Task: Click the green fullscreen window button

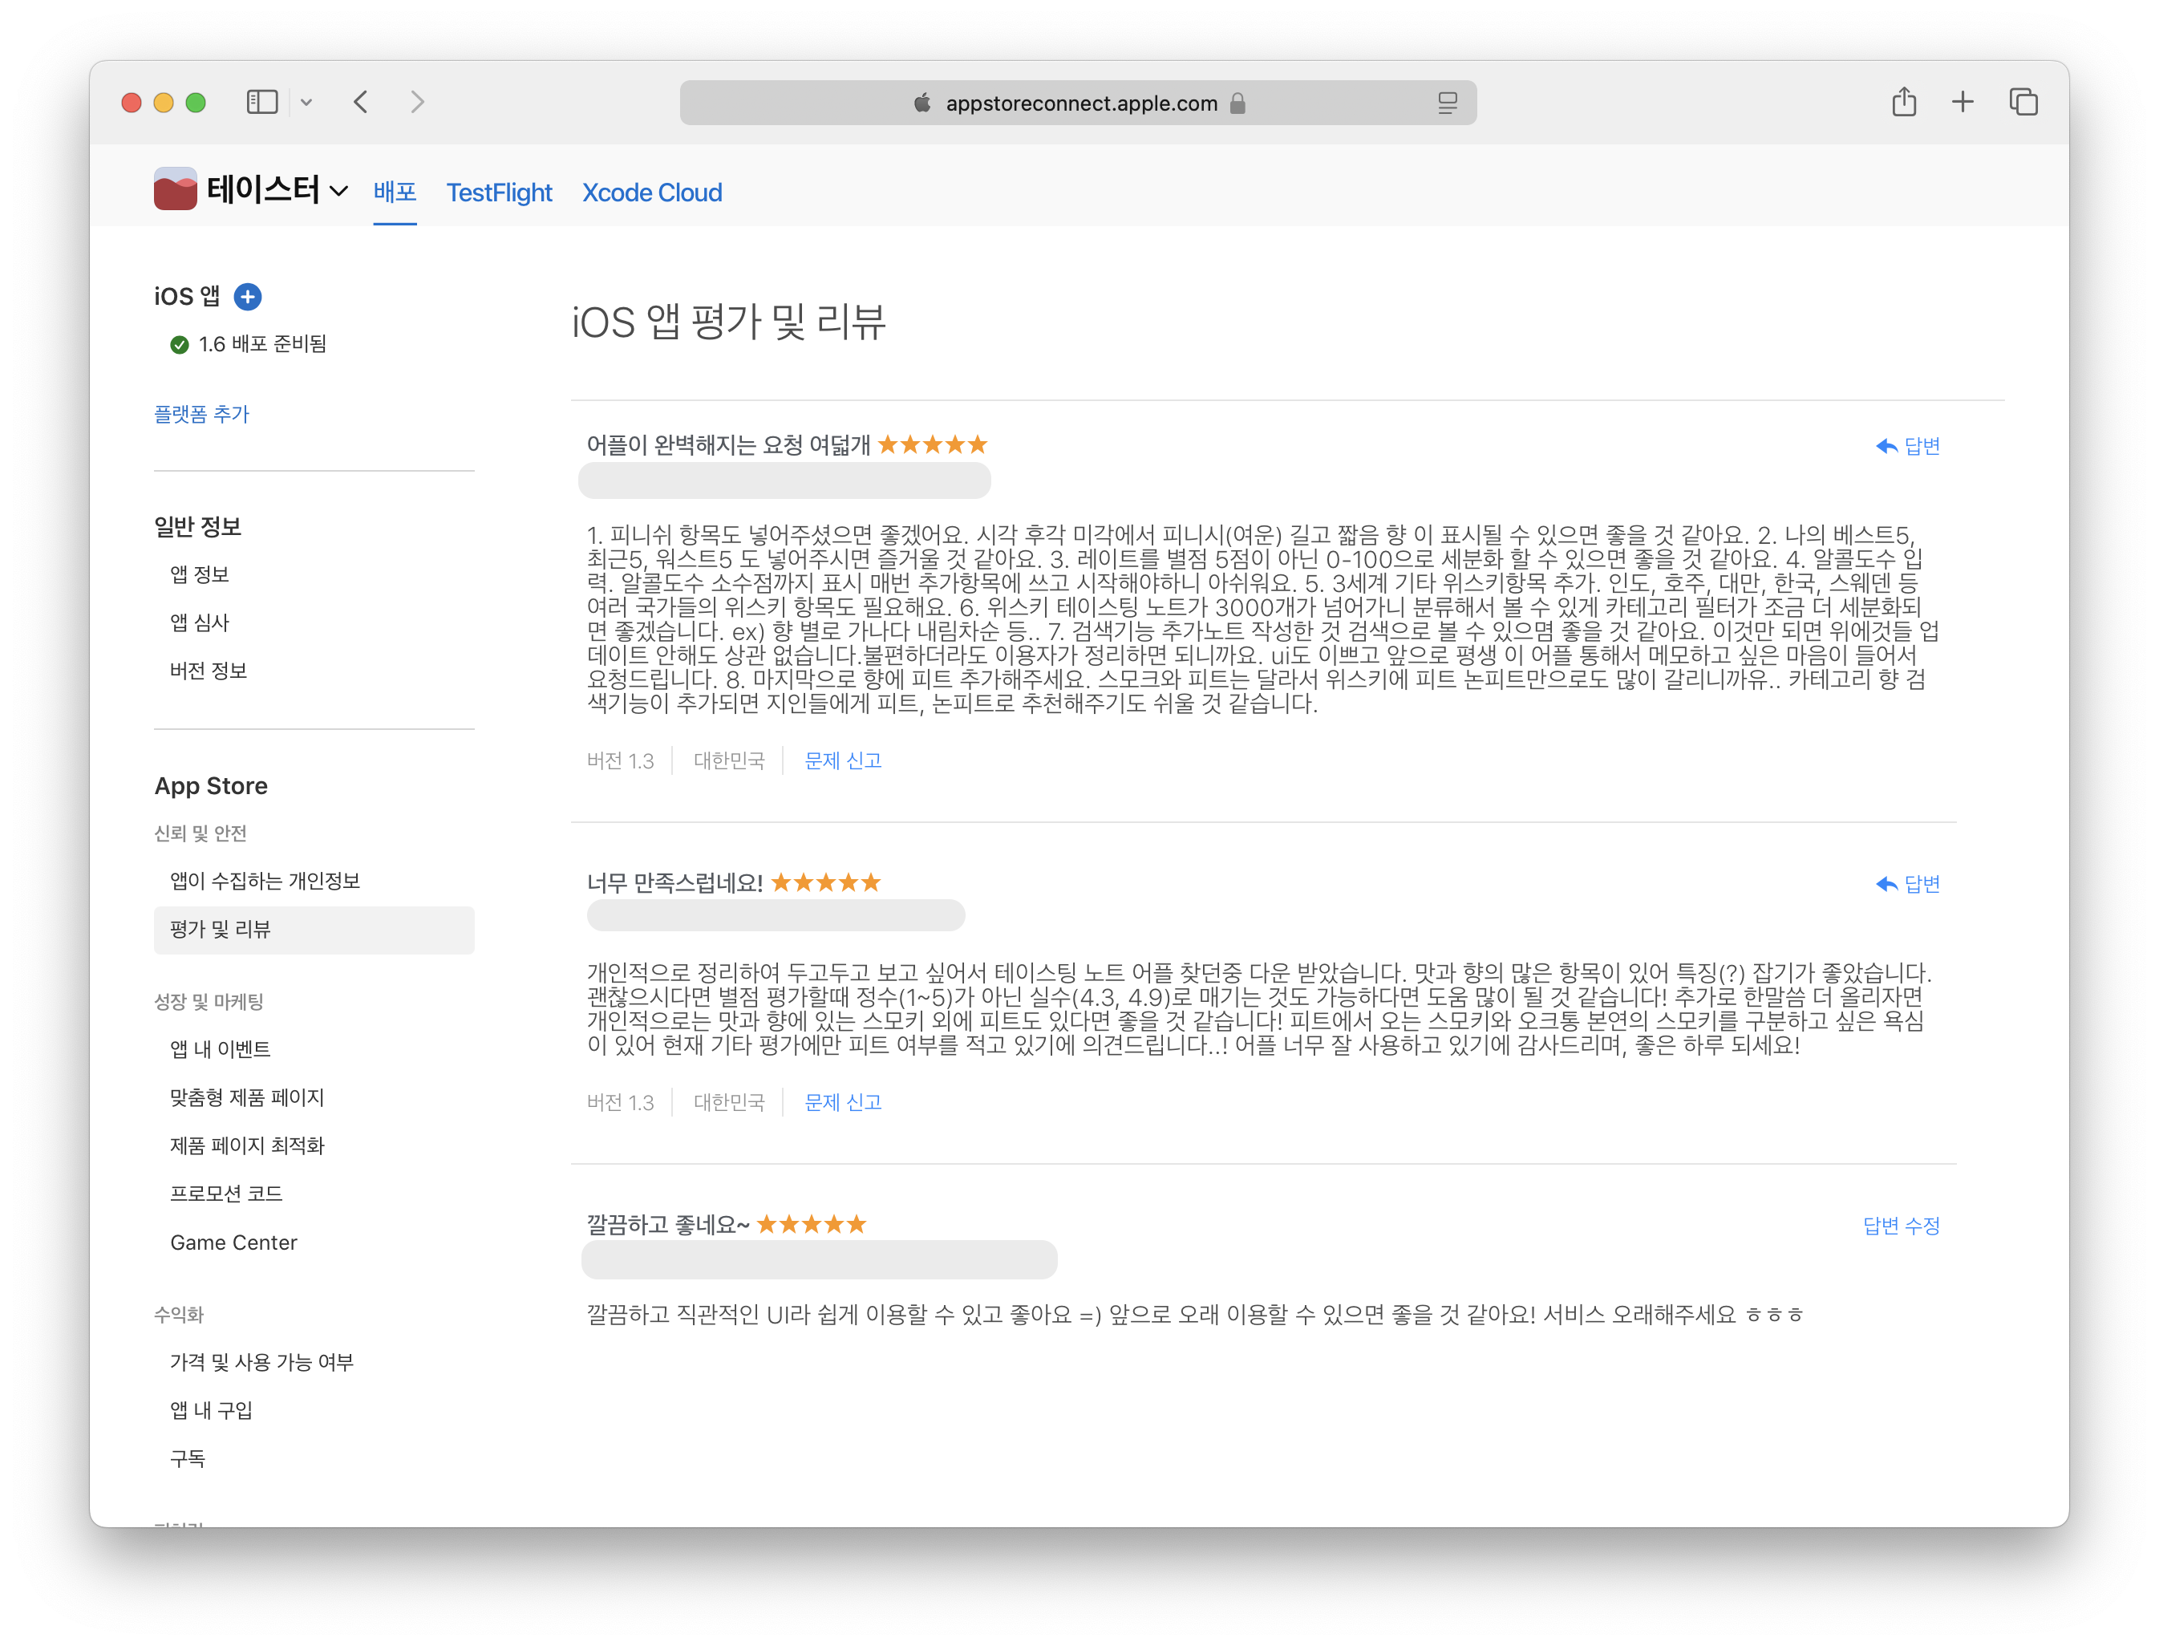Action: (x=196, y=102)
